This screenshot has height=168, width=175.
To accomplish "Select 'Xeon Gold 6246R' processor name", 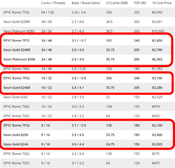I will [17, 87].
